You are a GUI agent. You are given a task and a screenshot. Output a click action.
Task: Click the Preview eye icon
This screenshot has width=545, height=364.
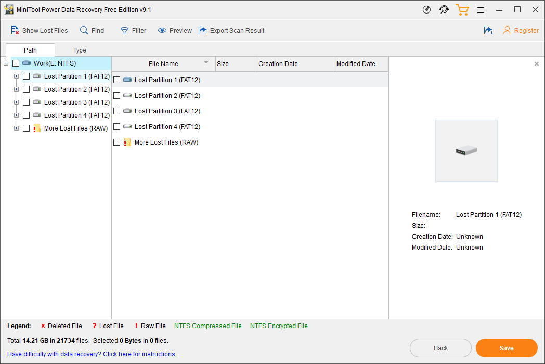pos(162,30)
